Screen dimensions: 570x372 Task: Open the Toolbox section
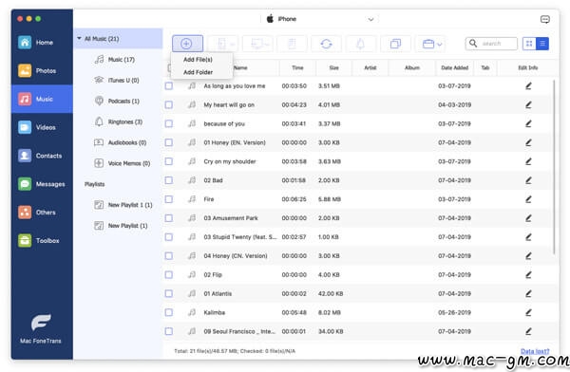(x=42, y=240)
